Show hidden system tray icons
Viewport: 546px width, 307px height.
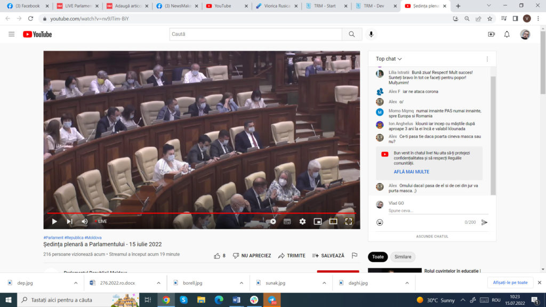point(463,300)
